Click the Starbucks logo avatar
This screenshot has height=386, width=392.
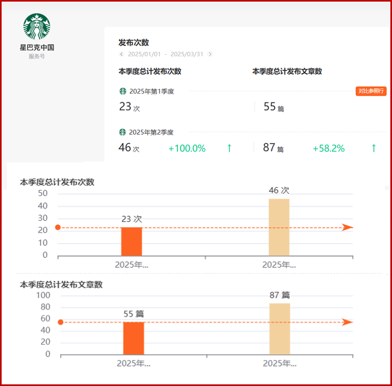37,27
